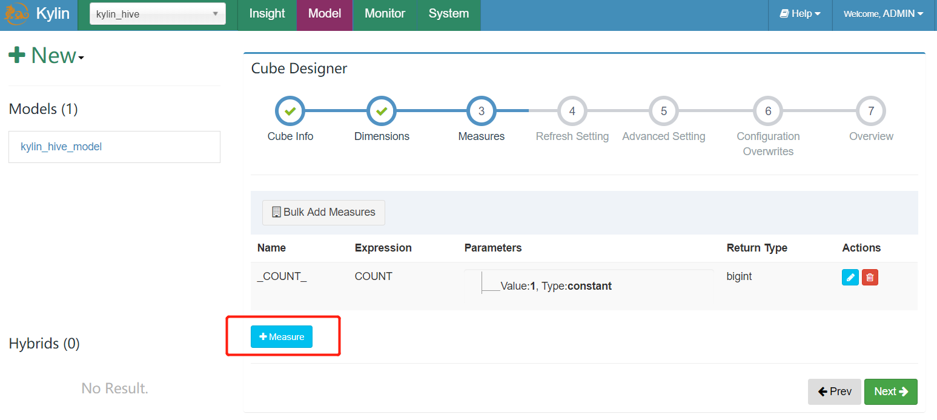The image size is (937, 420).
Task: Click step 3 Measures circle
Action: coord(482,112)
